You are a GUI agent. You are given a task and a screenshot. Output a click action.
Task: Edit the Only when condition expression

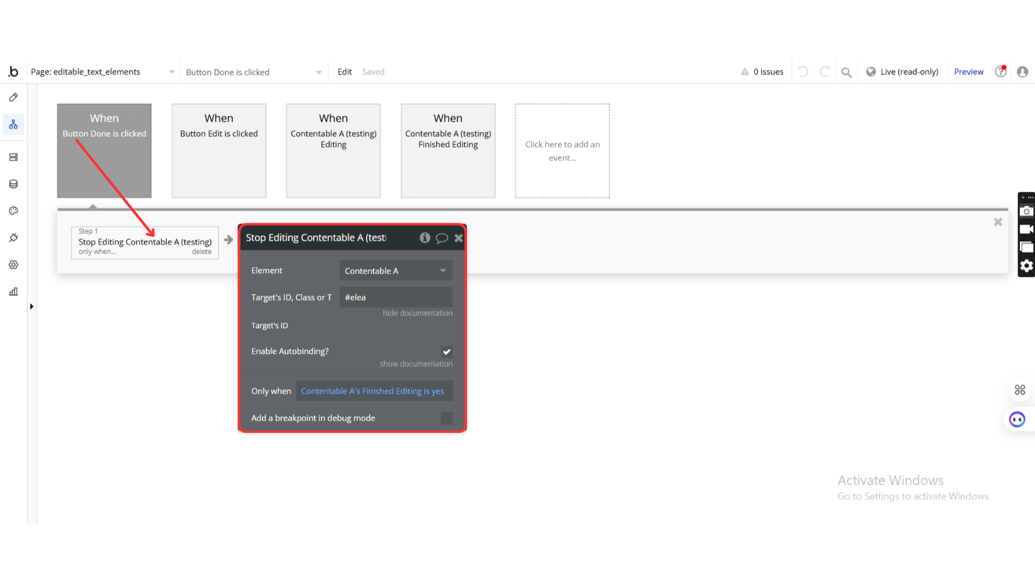pos(375,391)
